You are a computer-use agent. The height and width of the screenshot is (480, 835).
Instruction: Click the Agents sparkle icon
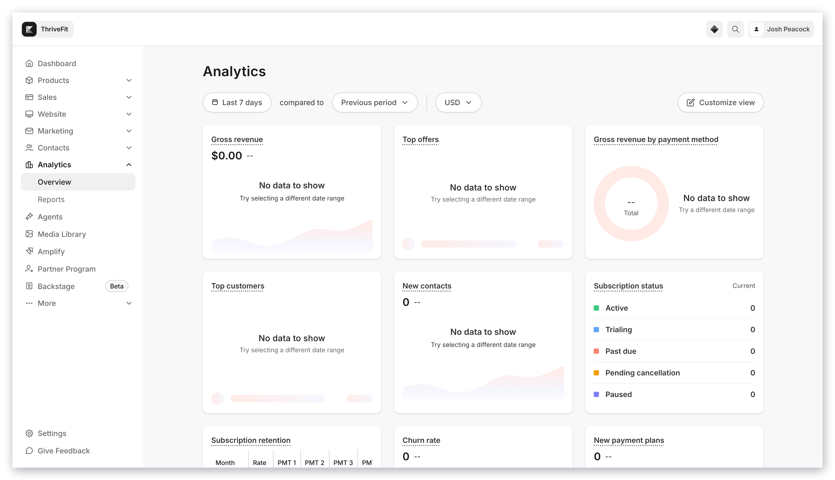pos(29,217)
